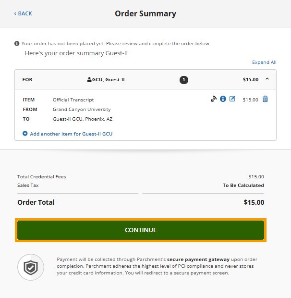Image resolution: width=291 pixels, height=298 pixels.
Task: Click the Sales Tax To Be Calculated
Action: [243, 186]
